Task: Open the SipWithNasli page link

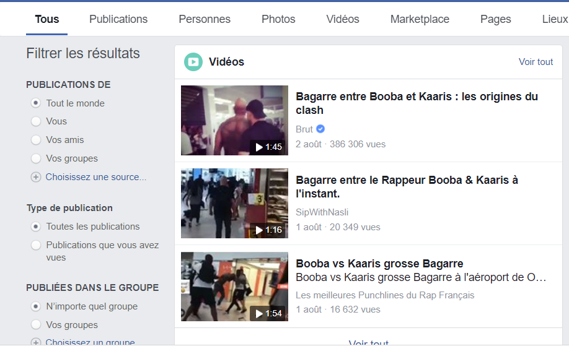Action: (322, 212)
